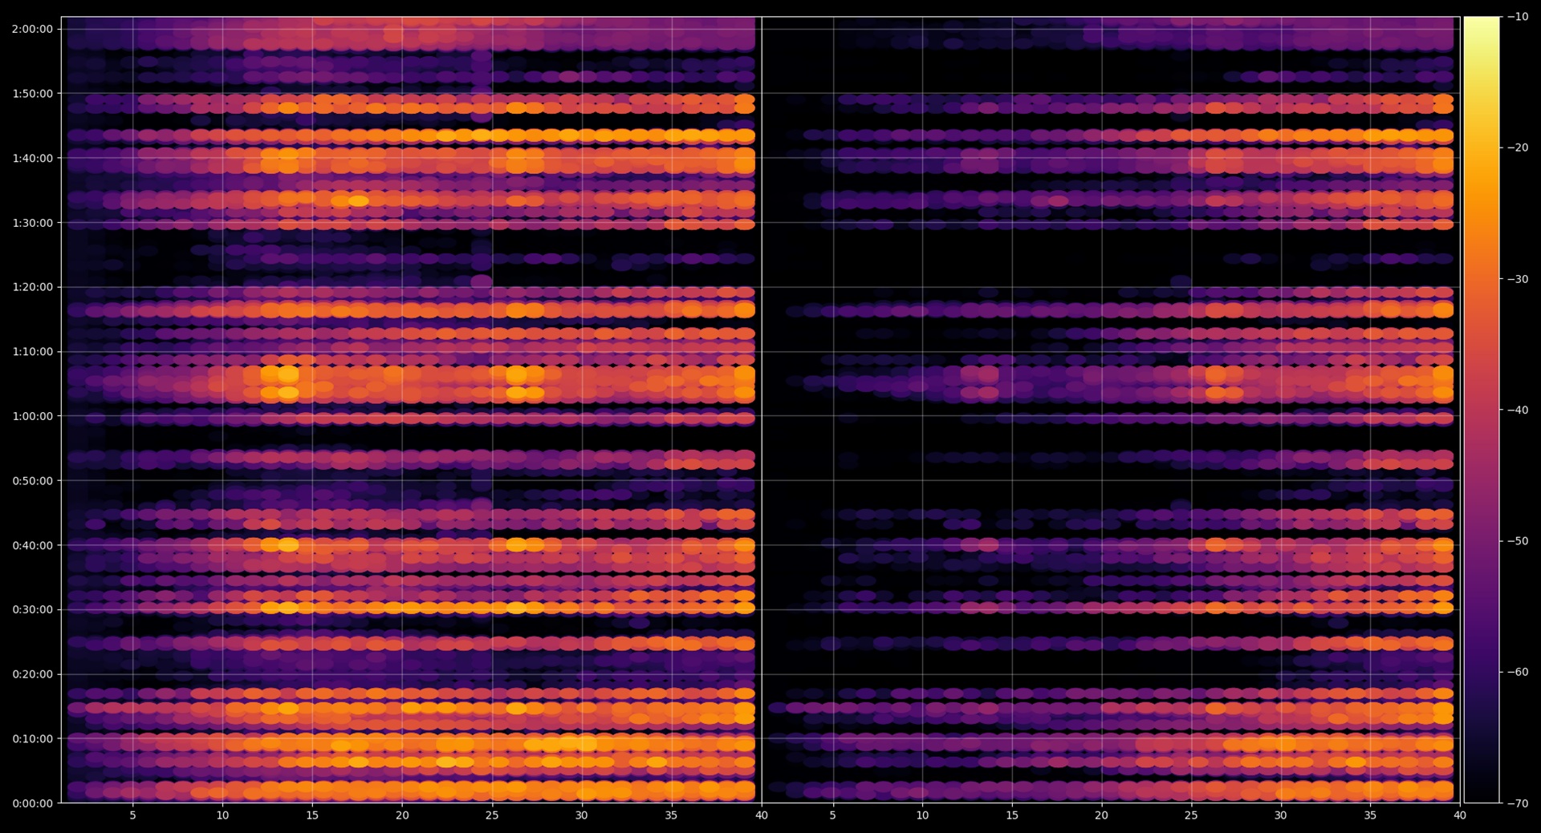The image size is (1541, 833).
Task: Click the 40 label between the two plots
Action: tap(762, 815)
